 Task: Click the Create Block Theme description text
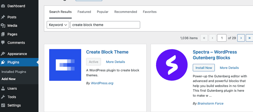[113, 73]
